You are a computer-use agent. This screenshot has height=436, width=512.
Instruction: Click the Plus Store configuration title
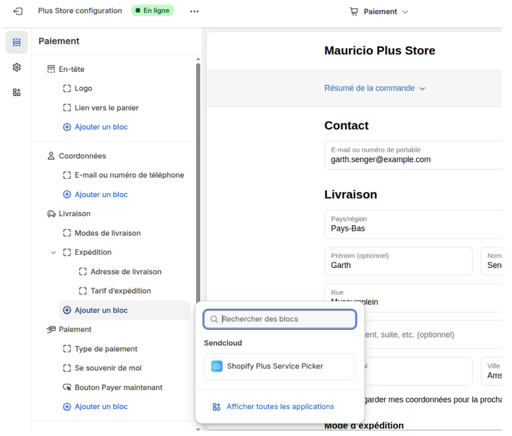point(80,11)
